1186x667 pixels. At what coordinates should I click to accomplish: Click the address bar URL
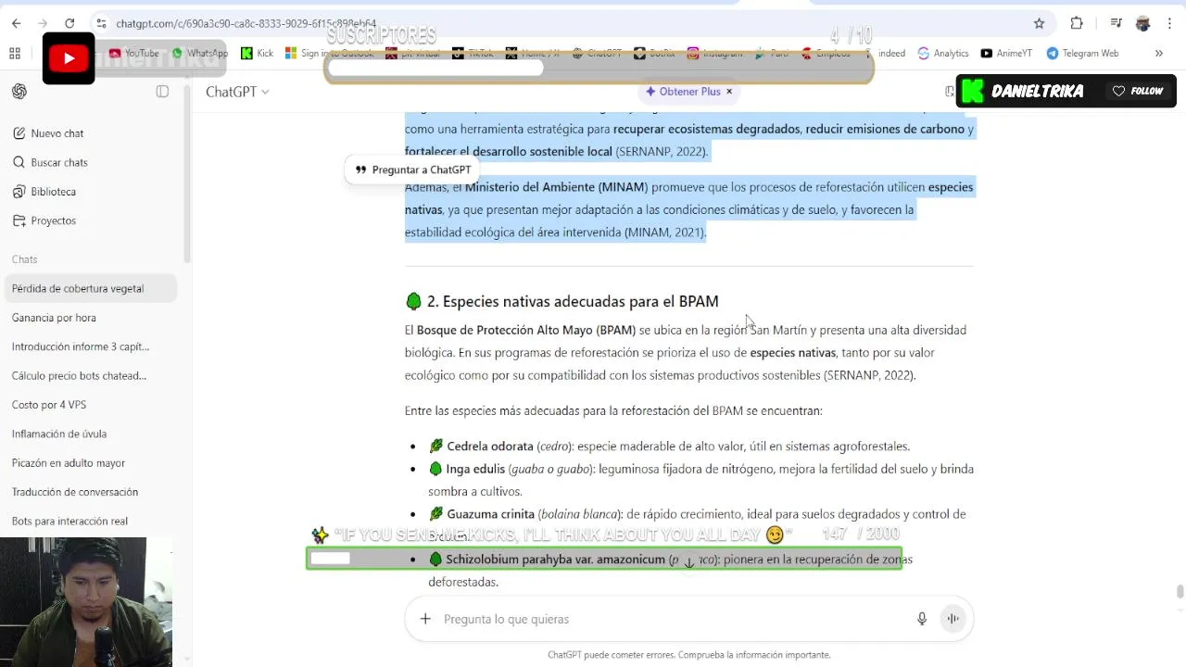pyautogui.click(x=246, y=23)
